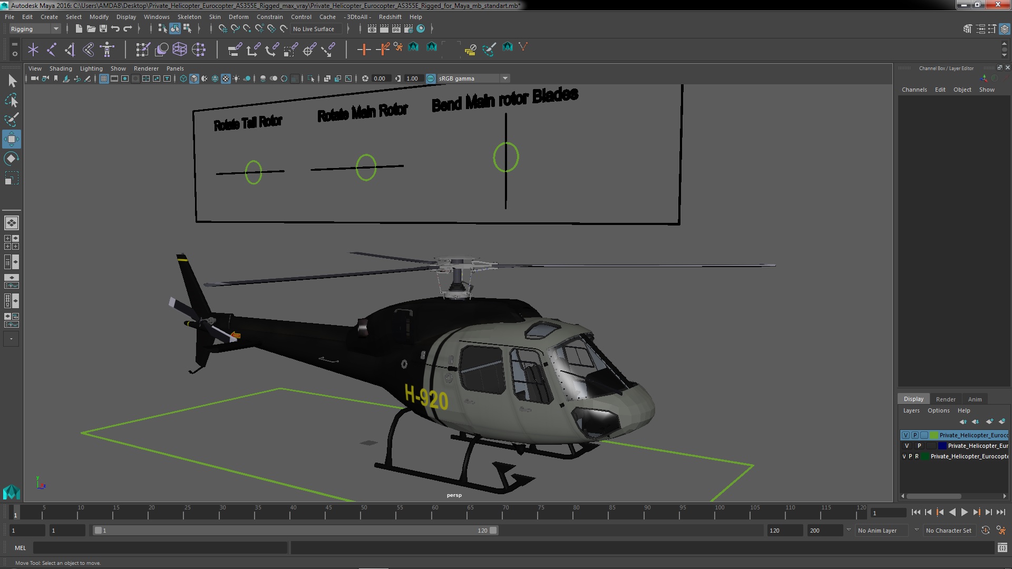Step forward to the next key
1012x569 pixels.
pos(976,512)
